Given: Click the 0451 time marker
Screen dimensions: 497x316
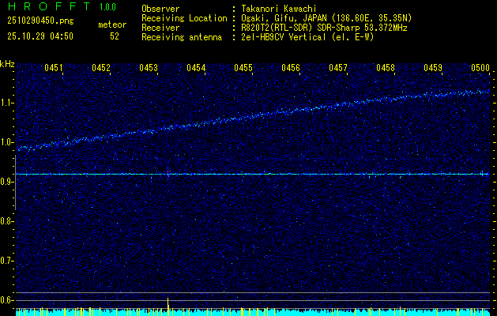Looking at the screenshot, I should click(54, 69).
